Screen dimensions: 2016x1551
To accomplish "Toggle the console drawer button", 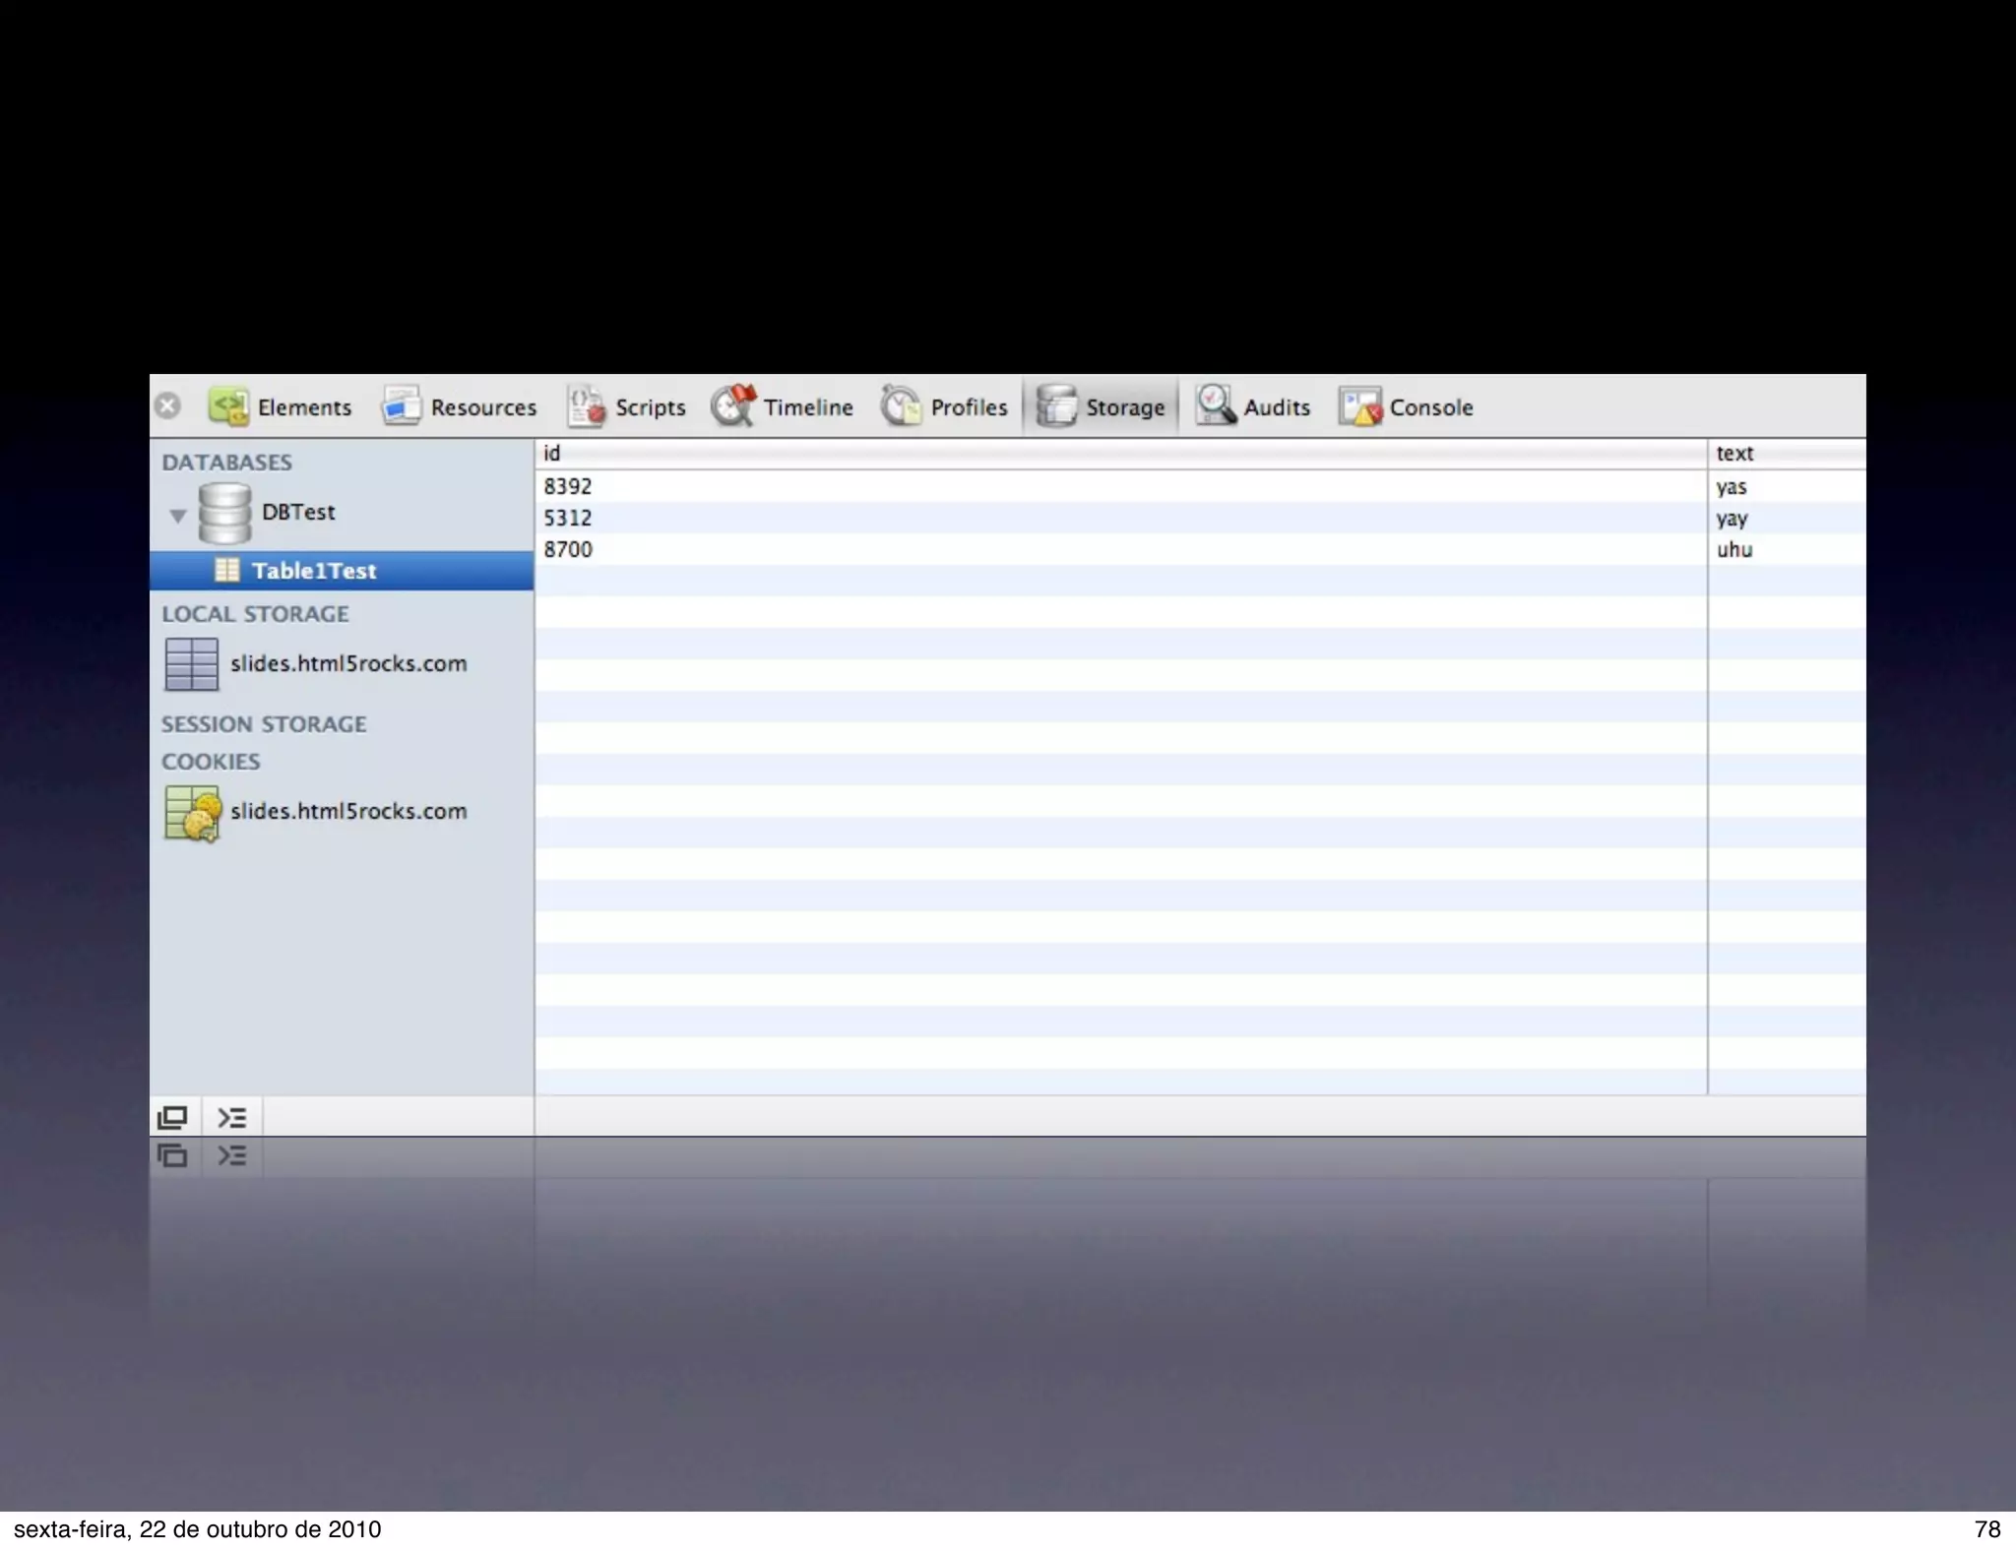I will click(x=232, y=1117).
